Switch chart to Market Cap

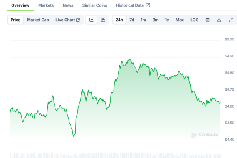(x=38, y=20)
